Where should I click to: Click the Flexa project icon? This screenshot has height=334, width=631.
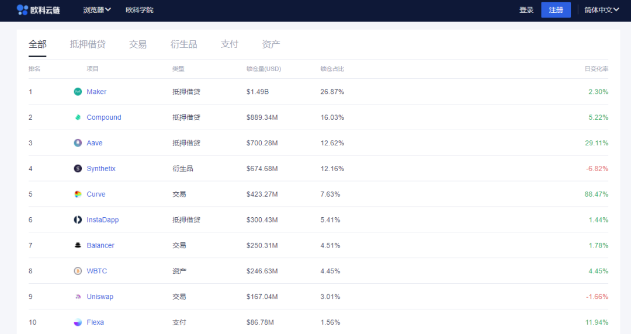coord(78,322)
